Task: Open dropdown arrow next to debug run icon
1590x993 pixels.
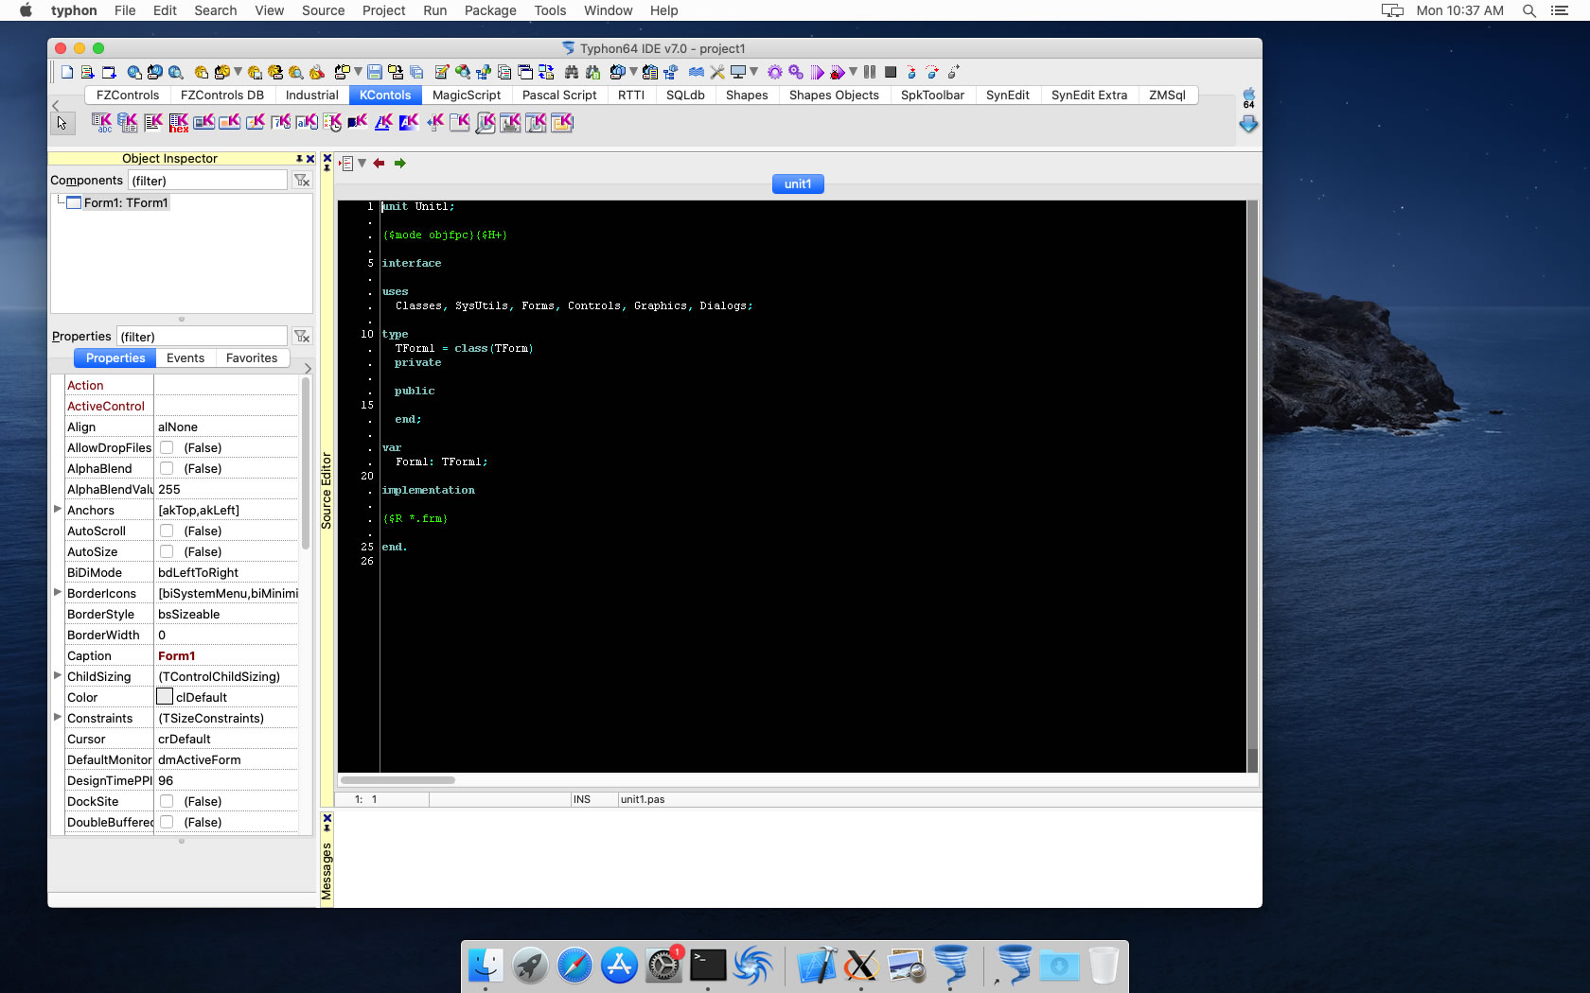Action: [x=853, y=72]
